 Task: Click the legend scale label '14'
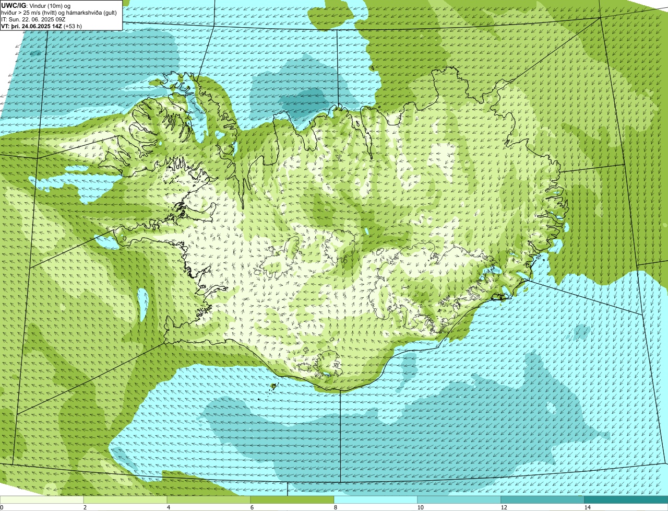[587, 507]
